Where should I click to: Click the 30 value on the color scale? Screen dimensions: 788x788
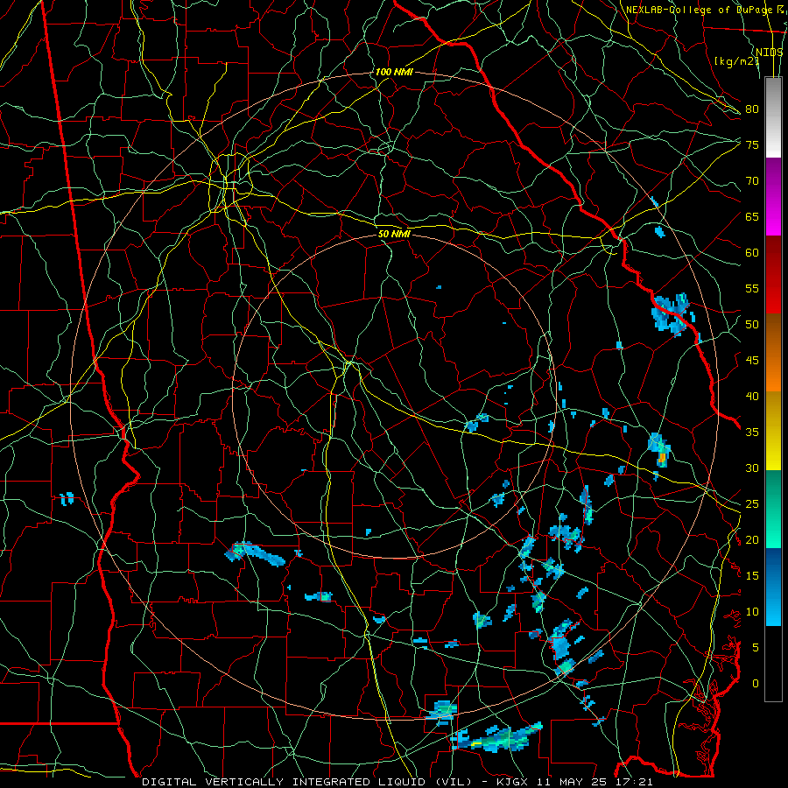(x=752, y=468)
